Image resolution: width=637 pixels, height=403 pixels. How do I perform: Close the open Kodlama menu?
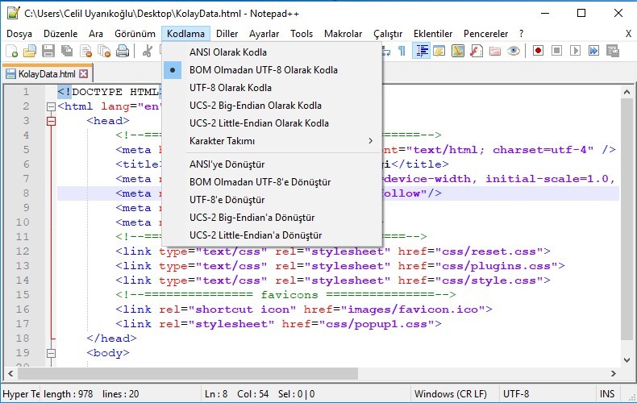185,34
